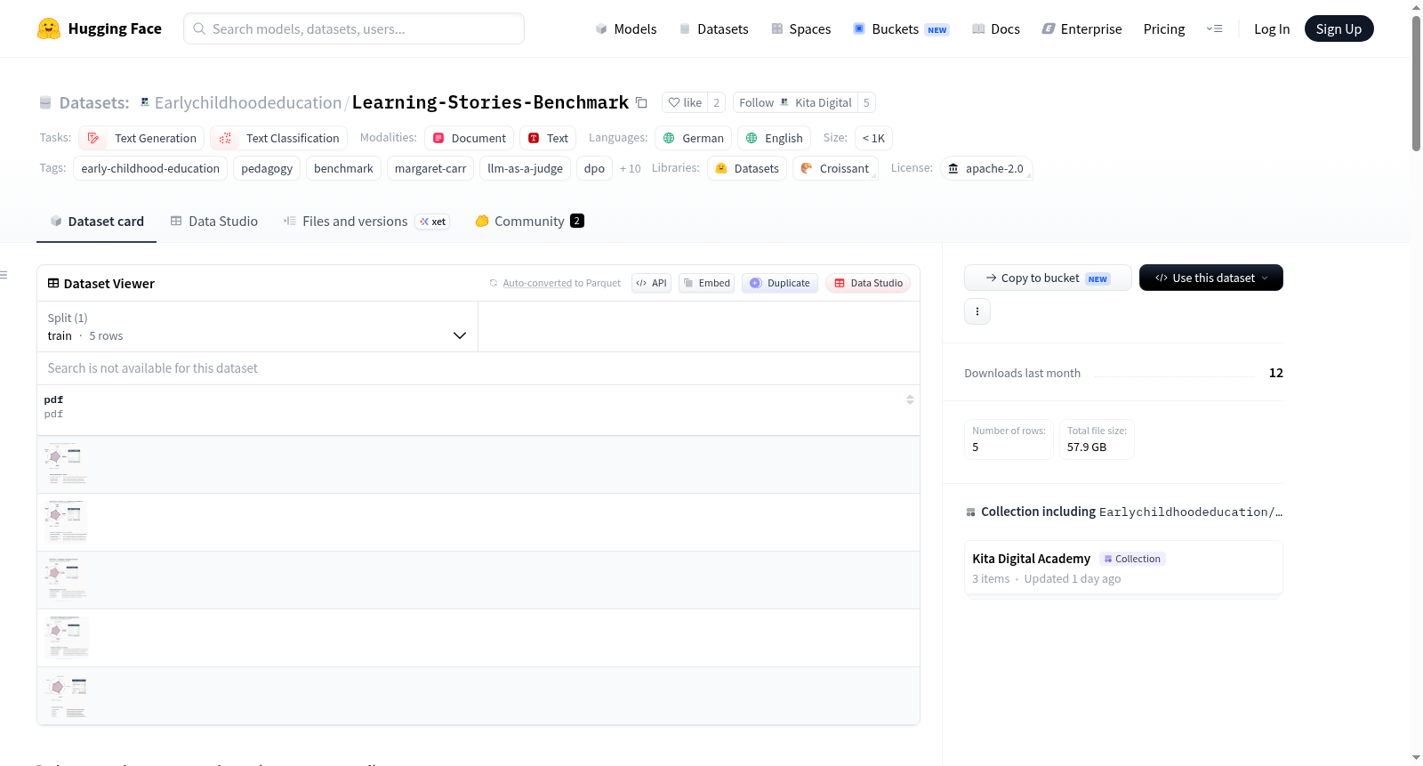Open Files and versions tab
Viewport: 1423px width, 766px height.
366,222
